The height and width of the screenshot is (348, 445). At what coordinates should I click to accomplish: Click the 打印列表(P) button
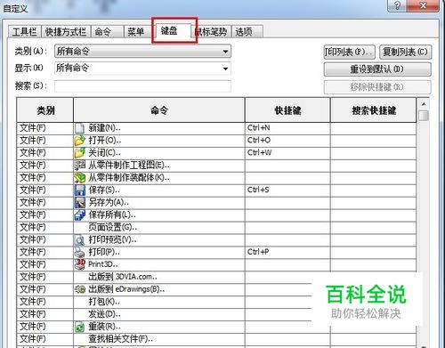tap(349, 53)
